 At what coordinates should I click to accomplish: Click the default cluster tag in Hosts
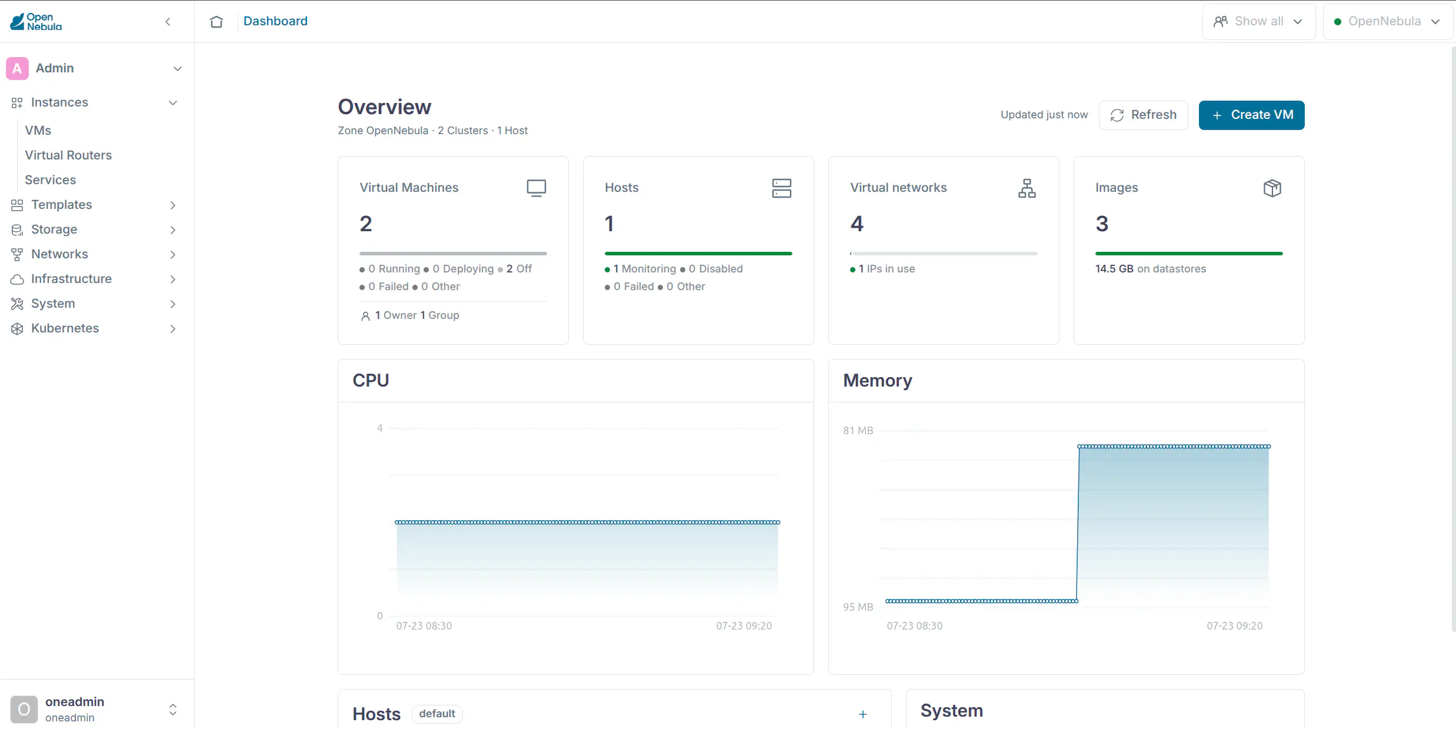click(x=437, y=714)
